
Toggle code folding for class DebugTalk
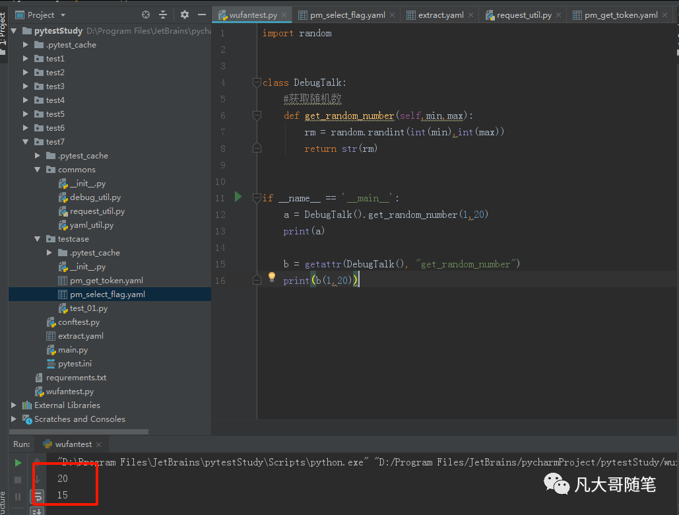coord(257,83)
